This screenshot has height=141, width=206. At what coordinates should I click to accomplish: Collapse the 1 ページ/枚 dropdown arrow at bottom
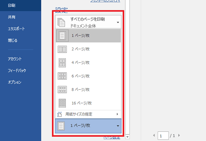118,126
